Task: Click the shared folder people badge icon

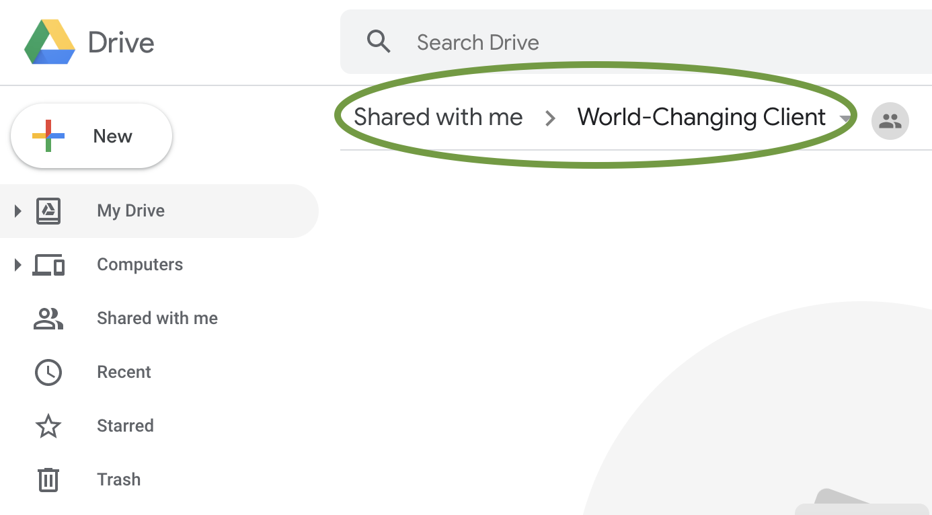Action: (x=890, y=121)
